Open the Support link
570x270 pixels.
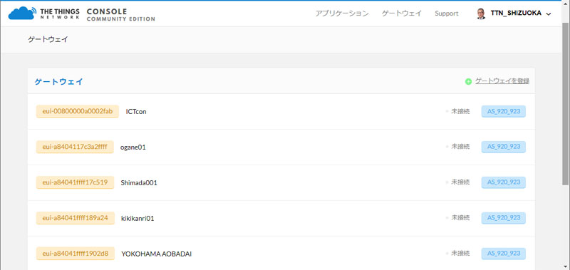click(447, 14)
